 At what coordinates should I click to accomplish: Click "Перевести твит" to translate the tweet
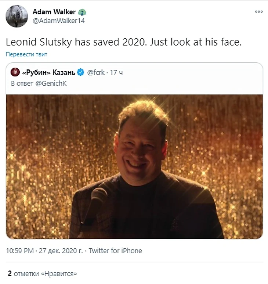pos(26,54)
